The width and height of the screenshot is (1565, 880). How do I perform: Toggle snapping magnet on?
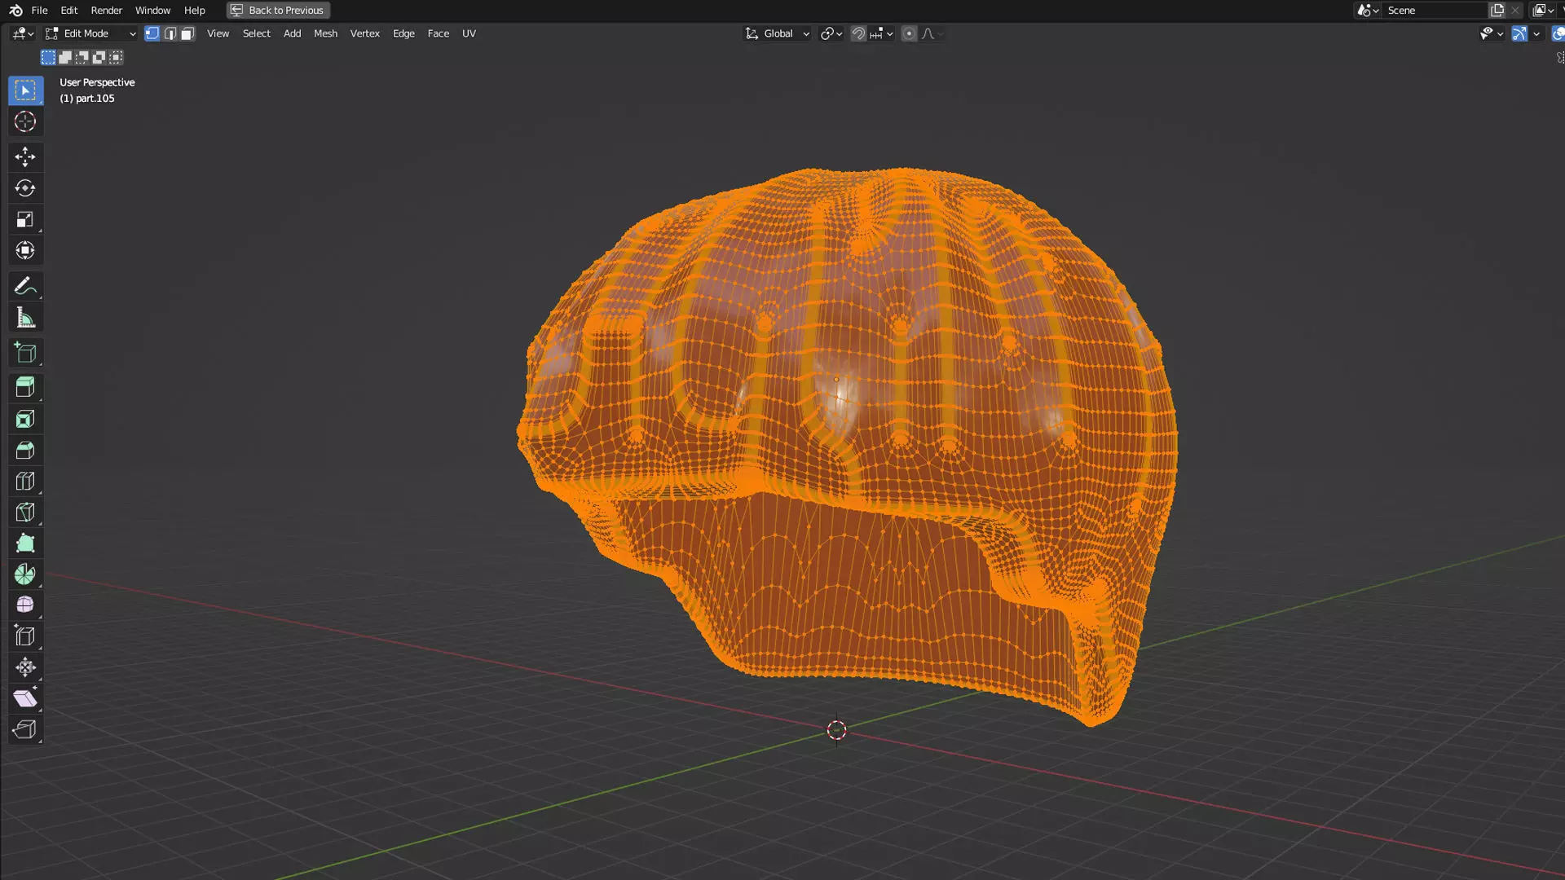tap(858, 33)
